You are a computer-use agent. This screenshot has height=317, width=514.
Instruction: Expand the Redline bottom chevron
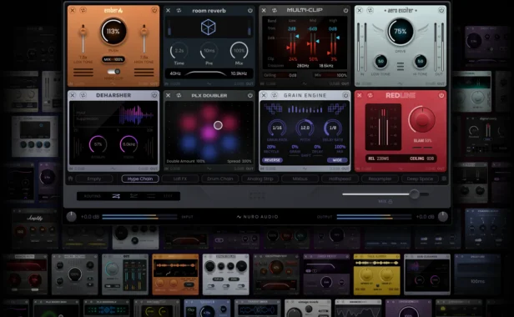401,169
